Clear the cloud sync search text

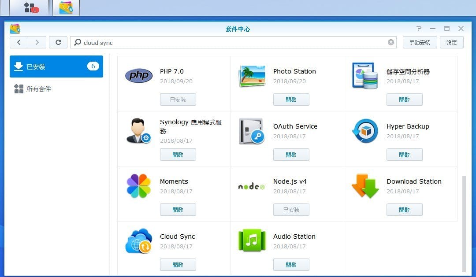tap(391, 42)
